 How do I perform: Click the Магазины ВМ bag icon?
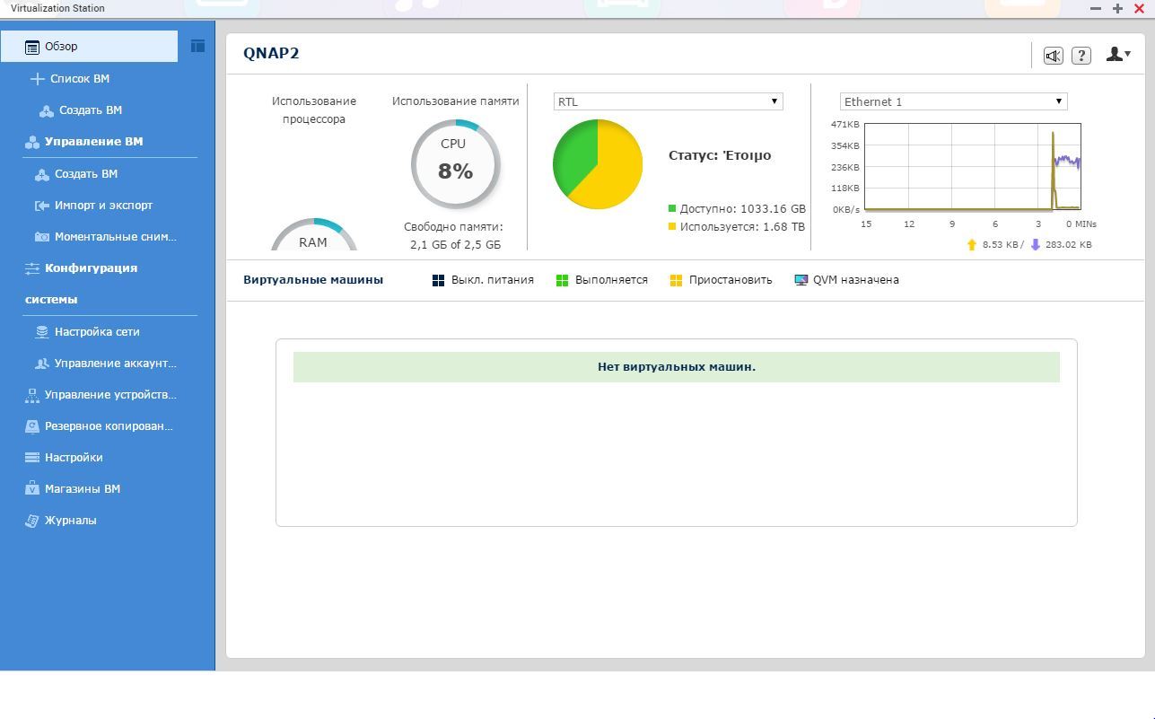point(32,489)
